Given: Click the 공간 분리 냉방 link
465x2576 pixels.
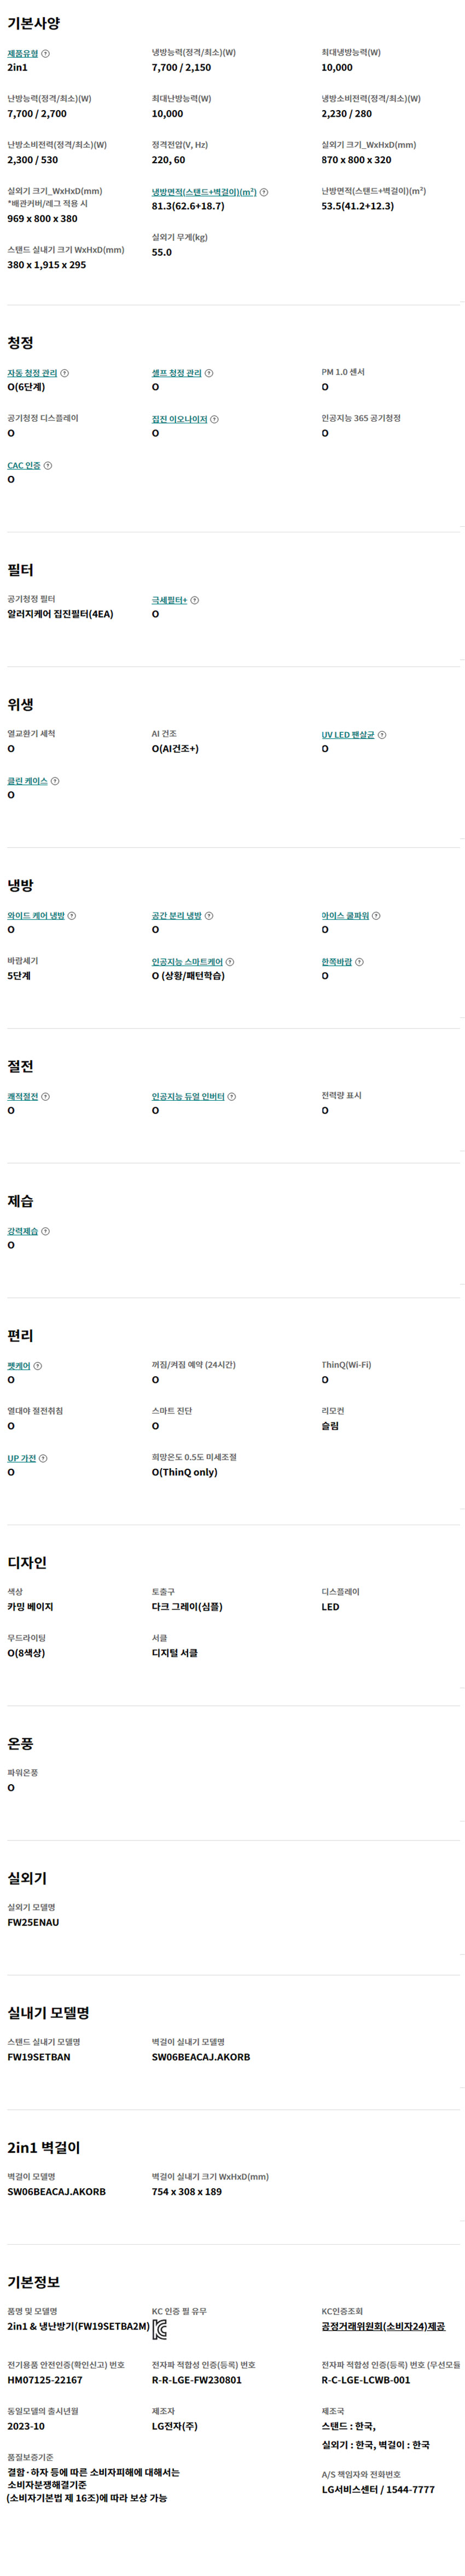Looking at the screenshot, I should coord(176,916).
